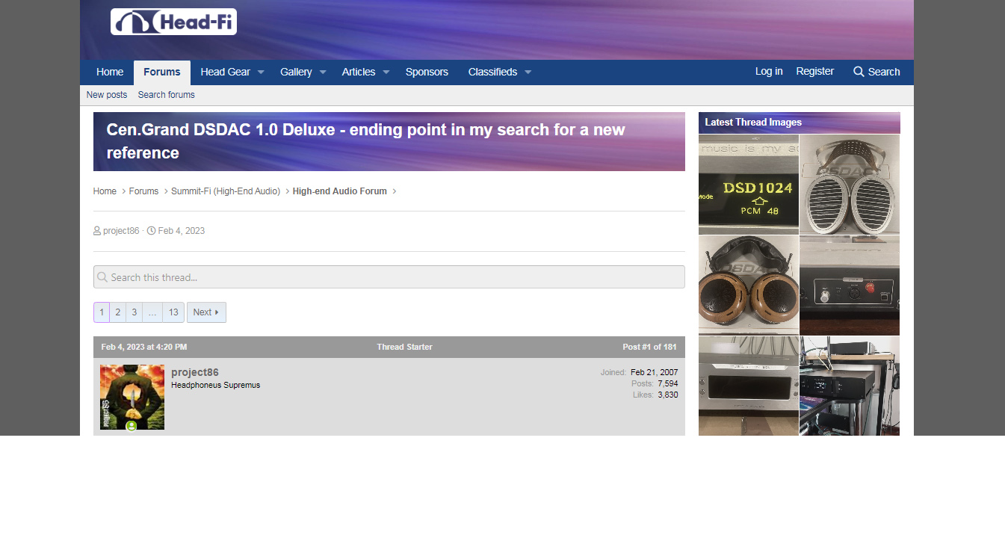This screenshot has height=556, width=1005.
Task: Open the Classifieds menu item
Action: coord(492,72)
